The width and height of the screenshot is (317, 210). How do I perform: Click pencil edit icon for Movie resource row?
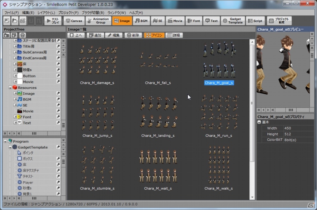click(58, 111)
